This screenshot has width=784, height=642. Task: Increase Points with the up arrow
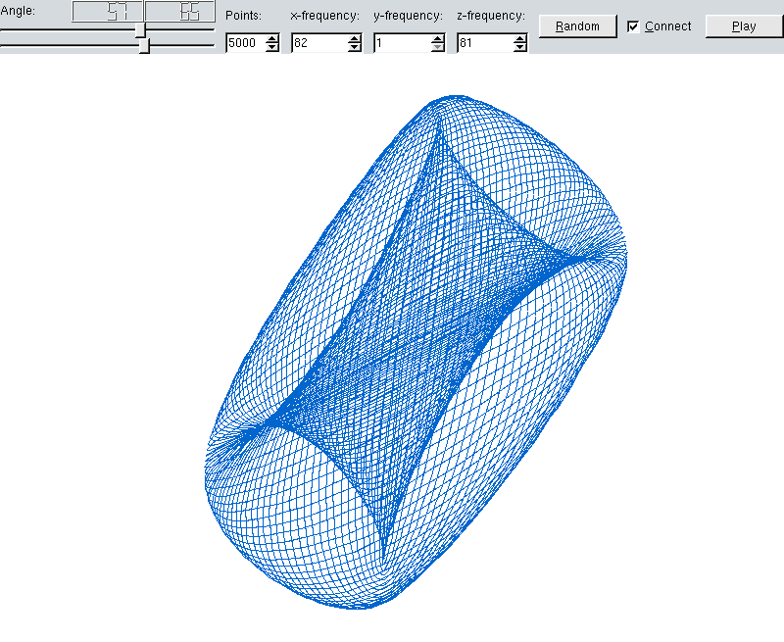click(272, 38)
